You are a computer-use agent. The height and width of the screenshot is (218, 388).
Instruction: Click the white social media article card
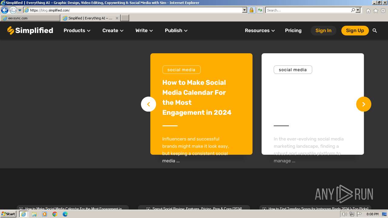tap(313, 104)
